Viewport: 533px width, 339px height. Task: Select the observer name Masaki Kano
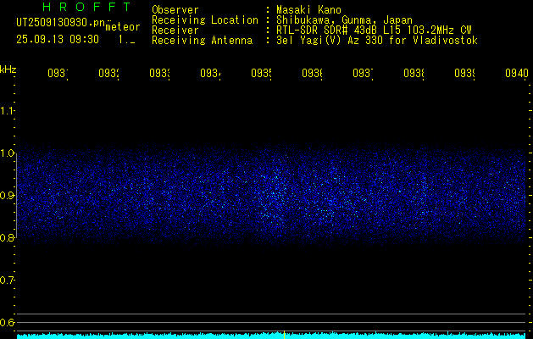pos(308,10)
